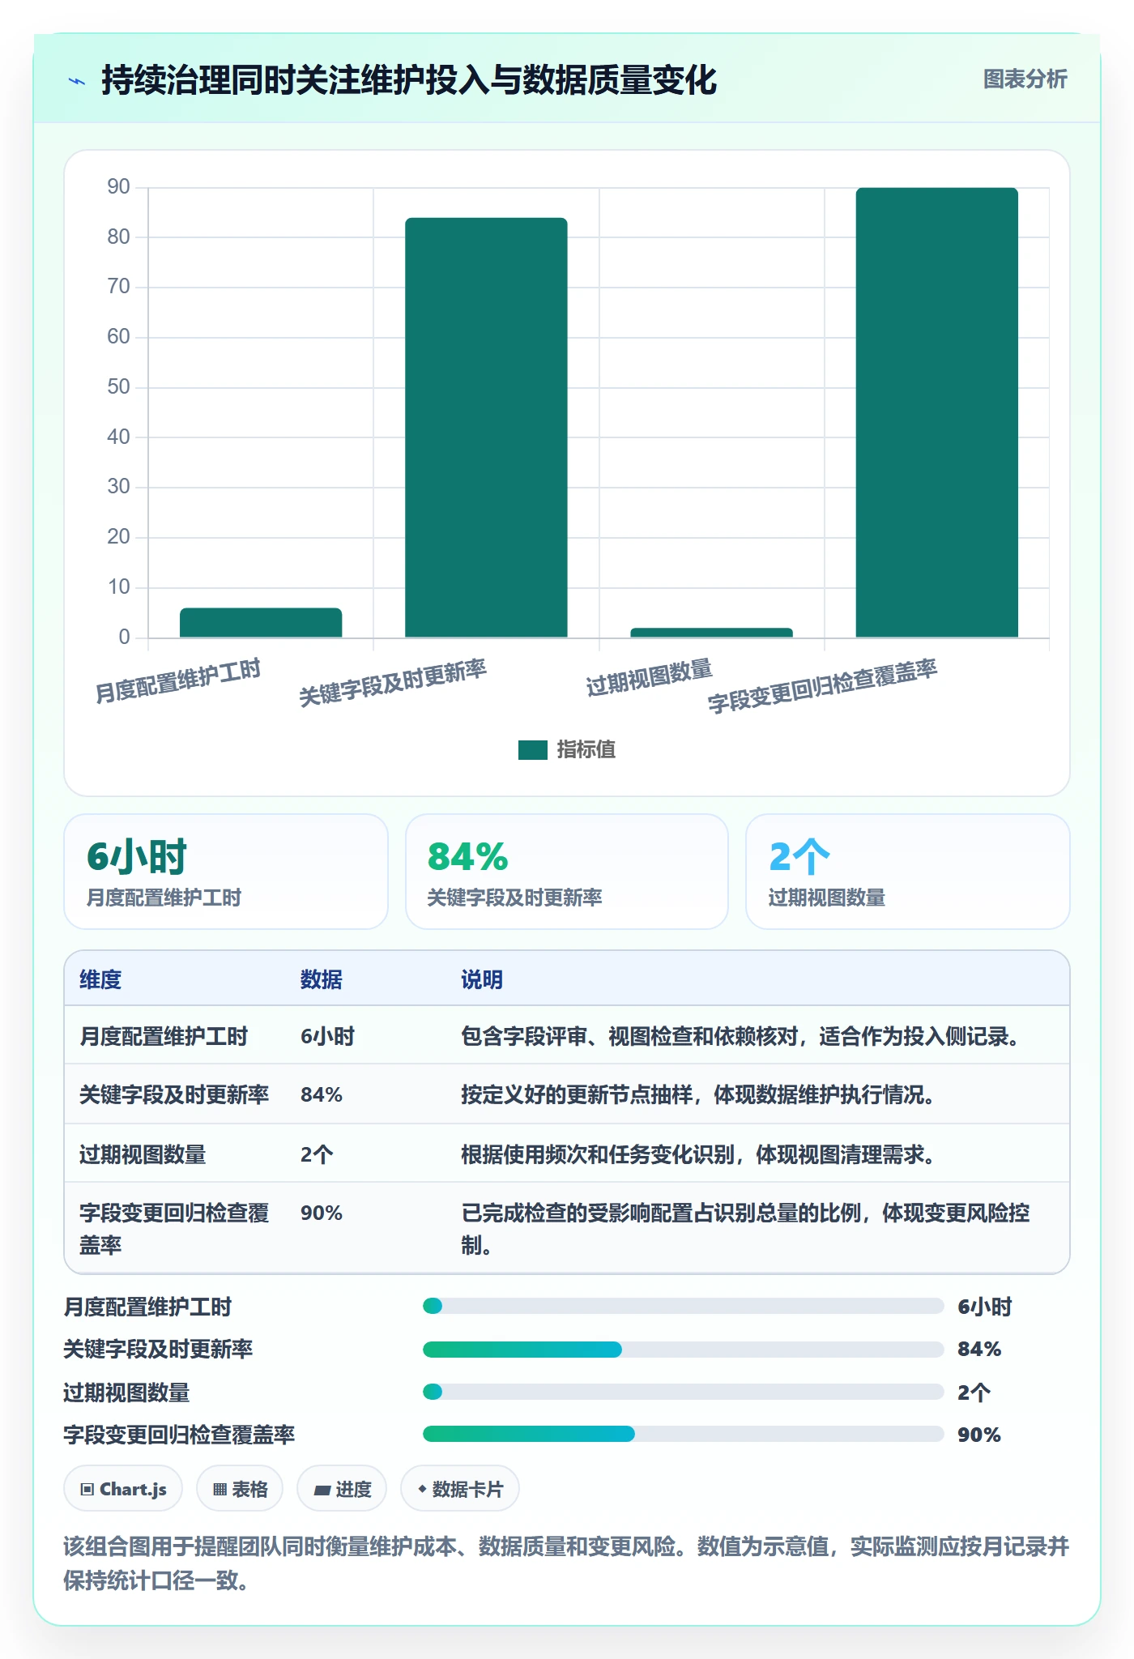Select the 过期视图数量 table row name
This screenshot has height=1659, width=1134.
pyautogui.click(x=143, y=1154)
